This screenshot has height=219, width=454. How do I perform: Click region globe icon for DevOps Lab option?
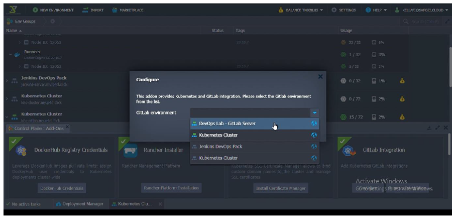pos(314,124)
